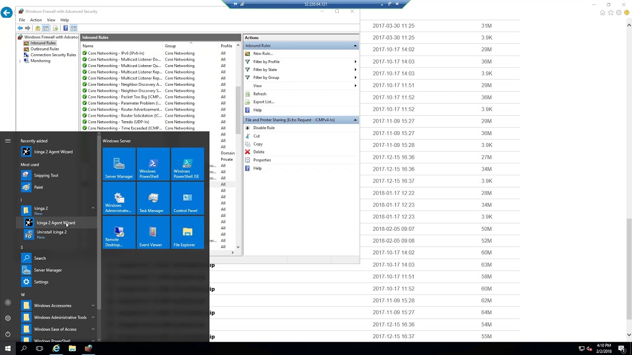The width and height of the screenshot is (632, 355).
Task: Click Delete in Actions pane
Action: (259, 152)
